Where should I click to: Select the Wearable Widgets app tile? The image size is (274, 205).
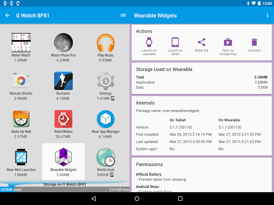[63, 162]
